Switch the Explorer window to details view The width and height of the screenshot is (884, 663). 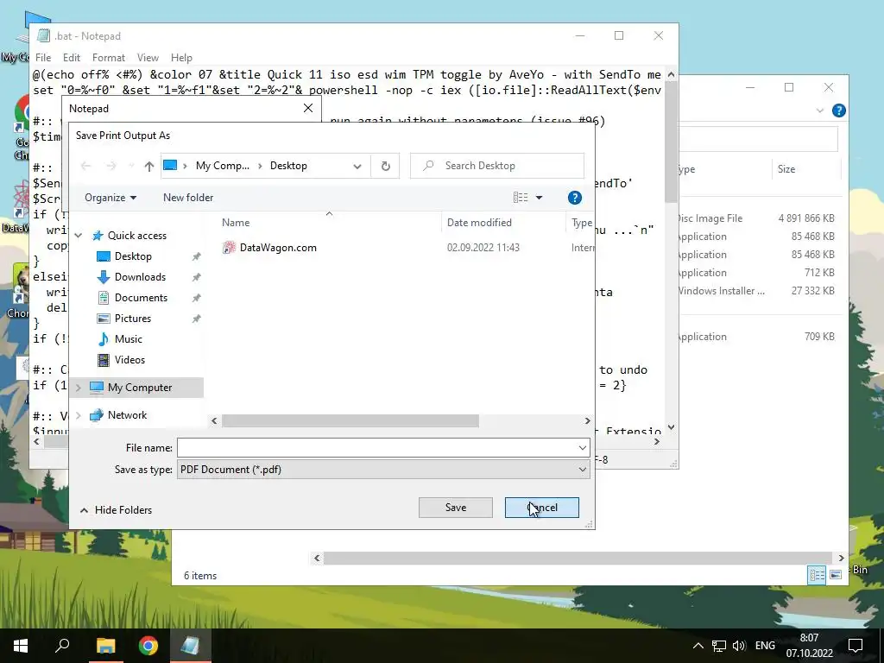(817, 575)
